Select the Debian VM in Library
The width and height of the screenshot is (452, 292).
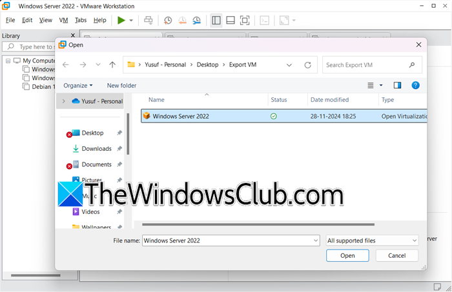(39, 86)
